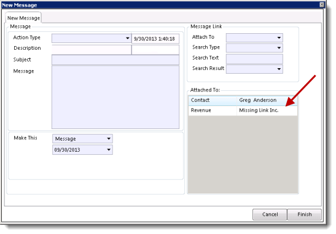Viewport: 336px width, 234px height.
Task: Close the New Message dialog window
Action: pos(322,4)
